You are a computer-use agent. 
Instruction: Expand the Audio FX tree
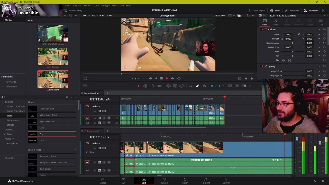tap(3, 139)
